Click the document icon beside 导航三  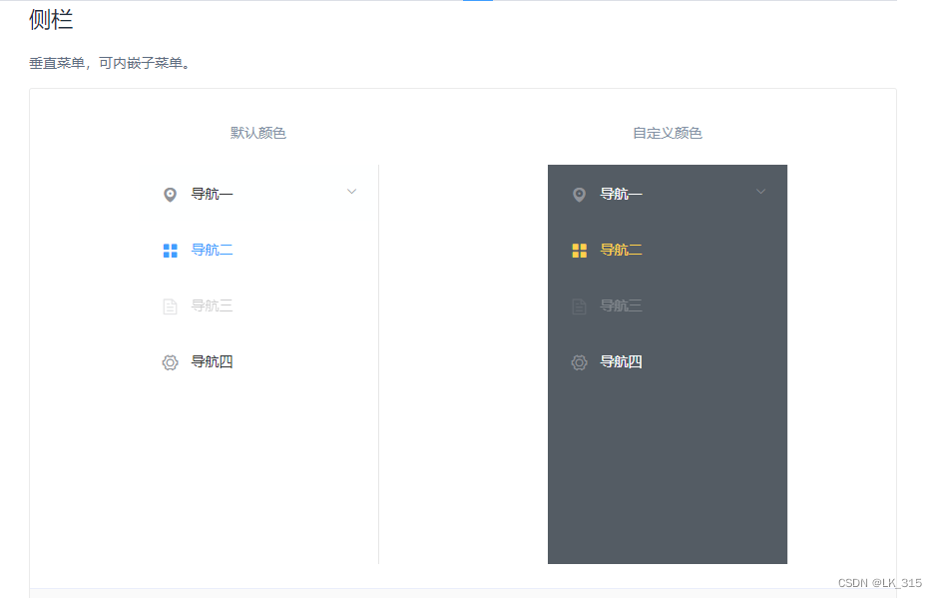tap(170, 305)
